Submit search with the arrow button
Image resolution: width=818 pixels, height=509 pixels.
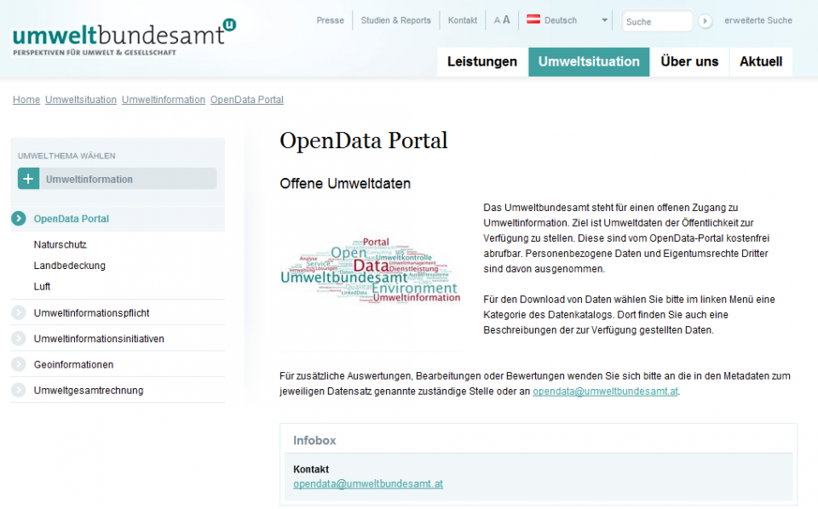click(x=705, y=20)
